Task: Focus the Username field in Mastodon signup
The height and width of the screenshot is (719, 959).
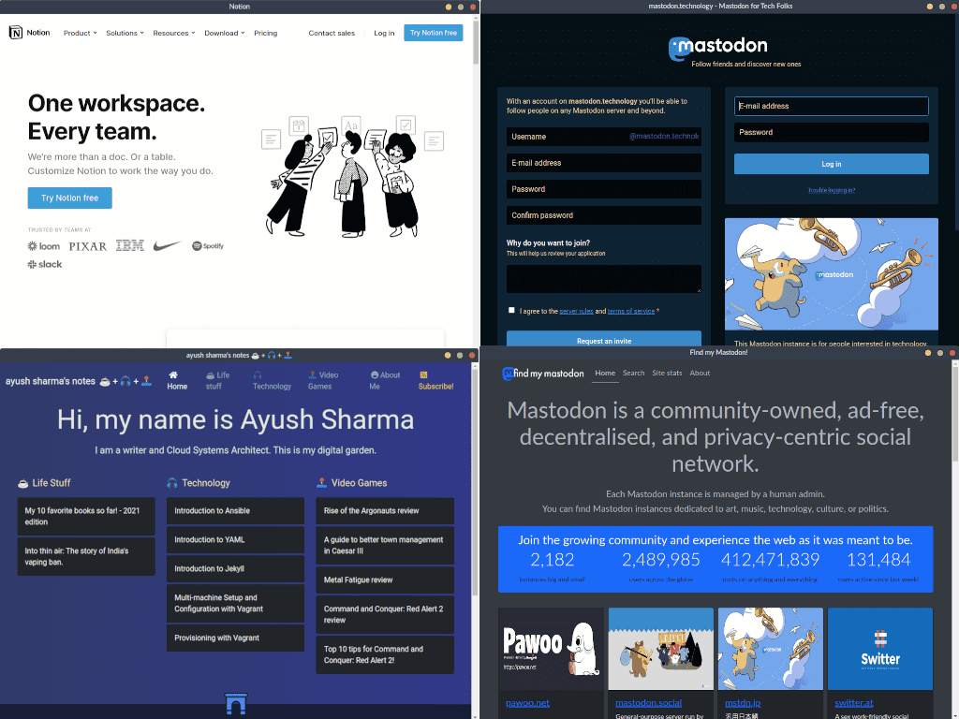Action: [x=604, y=137]
